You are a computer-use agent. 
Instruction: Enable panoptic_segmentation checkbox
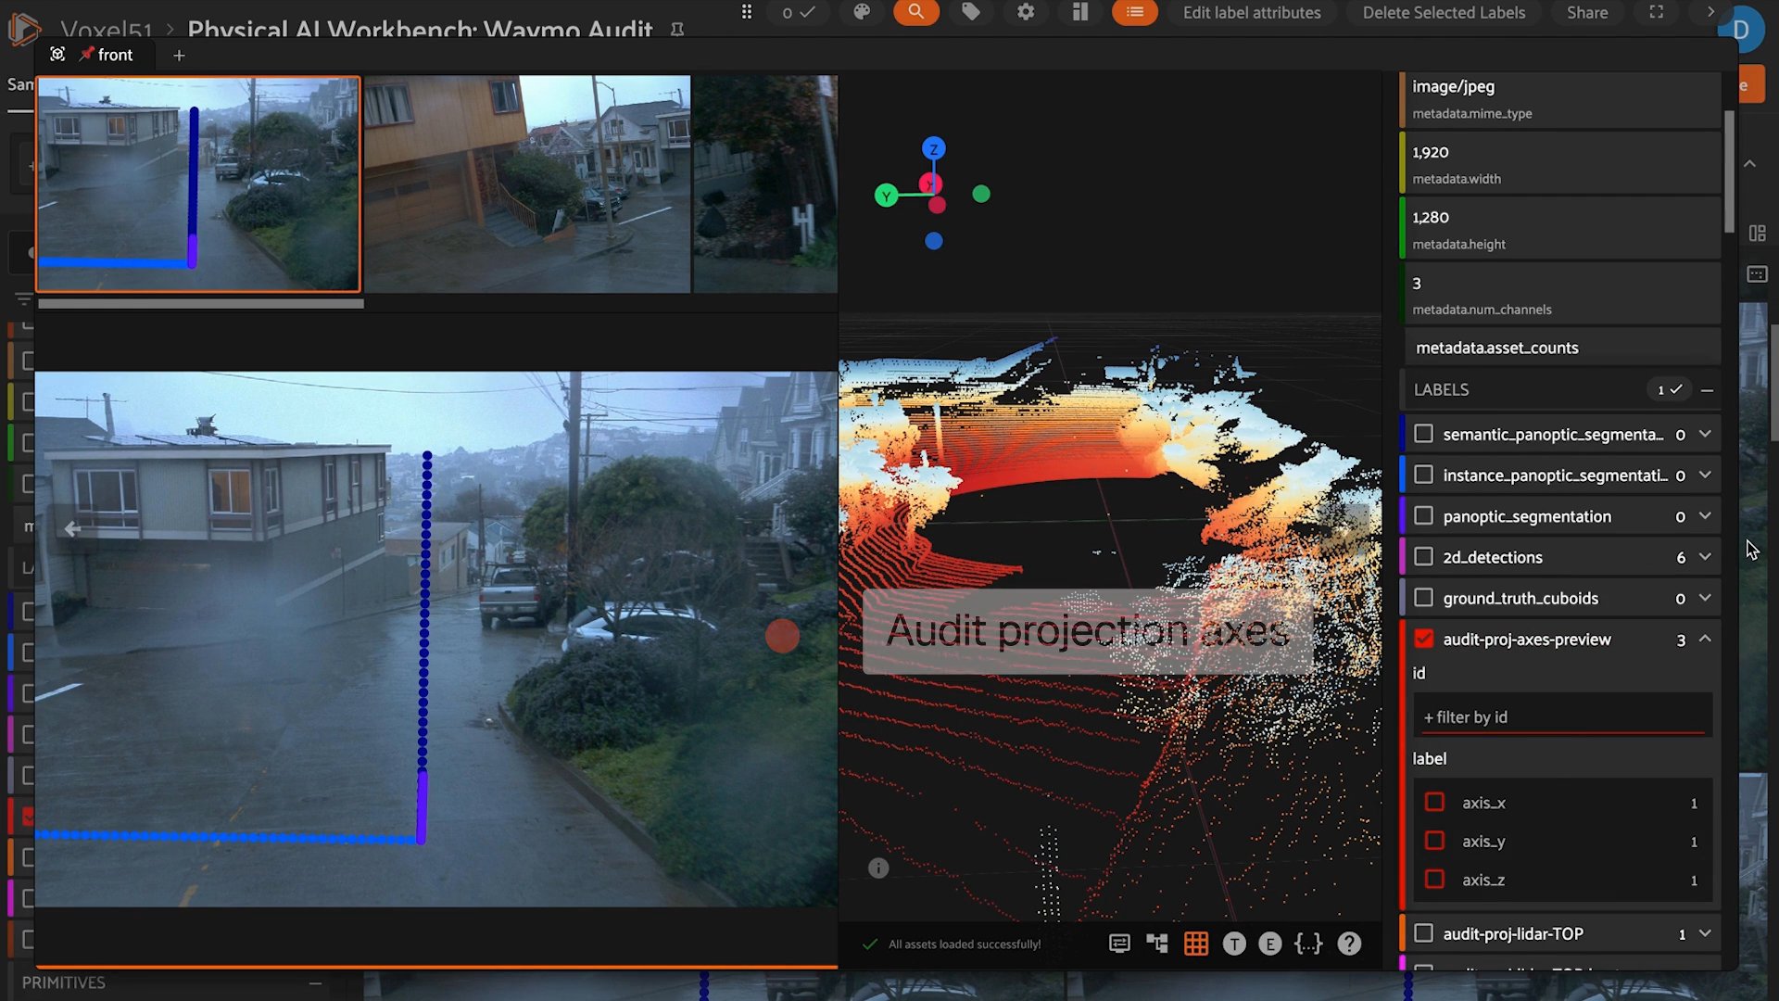(1424, 515)
